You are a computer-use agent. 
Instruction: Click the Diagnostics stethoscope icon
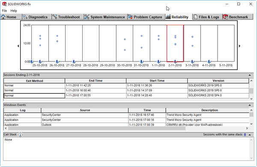pyautogui.click(x=25, y=17)
